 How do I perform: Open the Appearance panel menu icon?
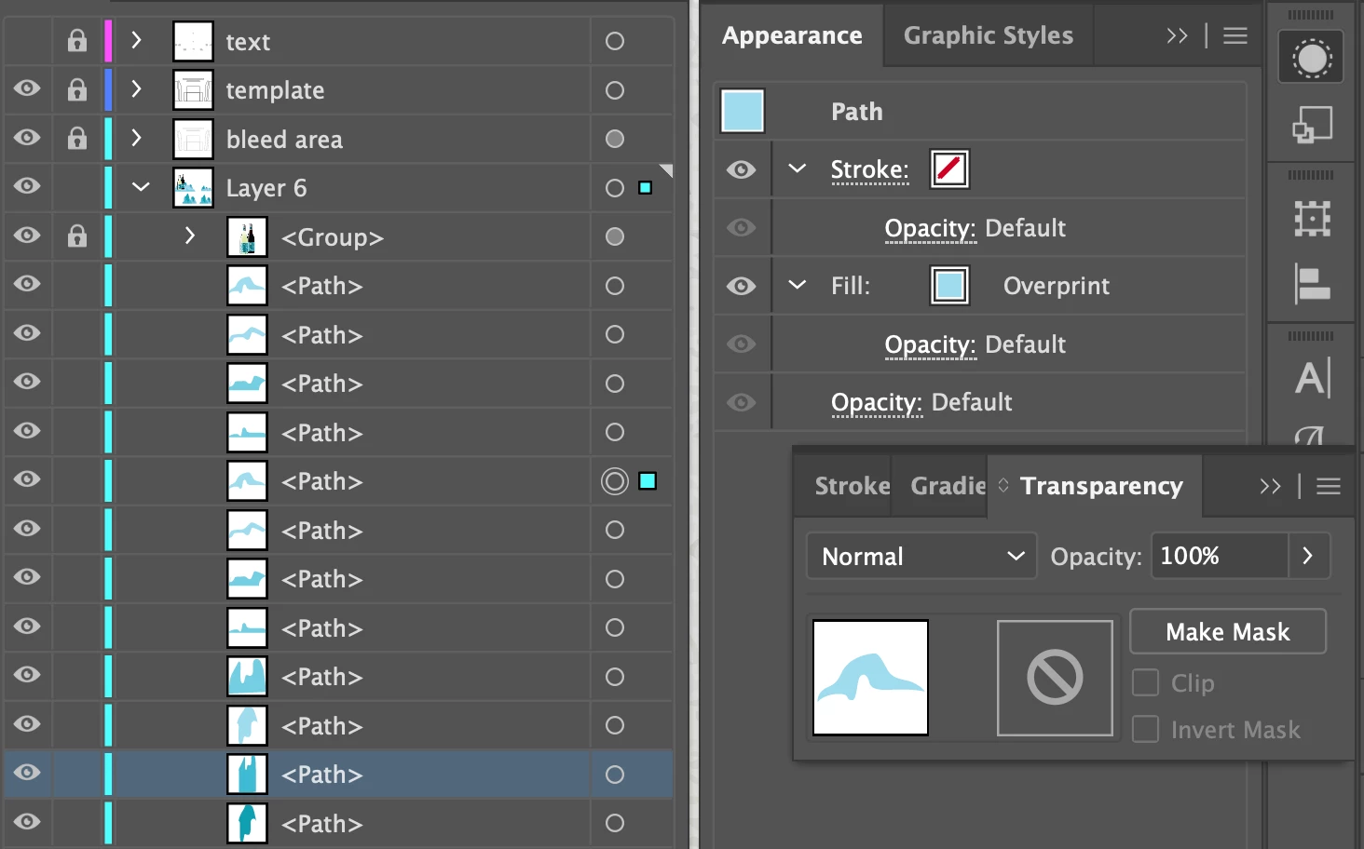[1235, 36]
